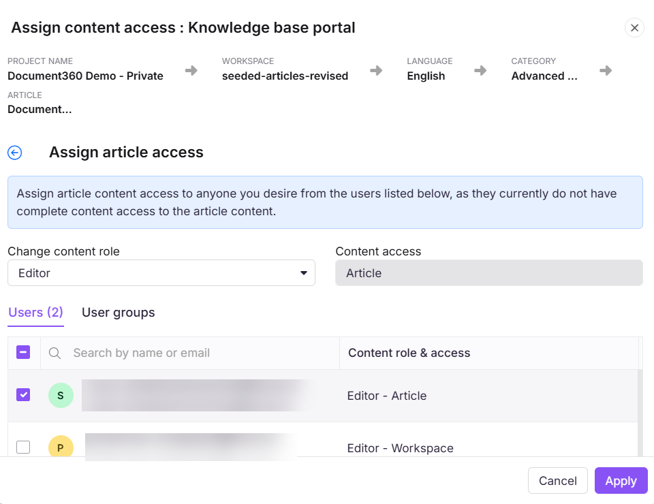The image size is (654, 504).
Task: Switch to the User groups tab
Action: click(119, 312)
